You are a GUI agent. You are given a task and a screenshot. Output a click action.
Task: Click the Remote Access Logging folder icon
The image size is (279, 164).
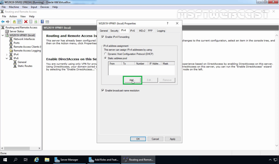tap(11, 51)
